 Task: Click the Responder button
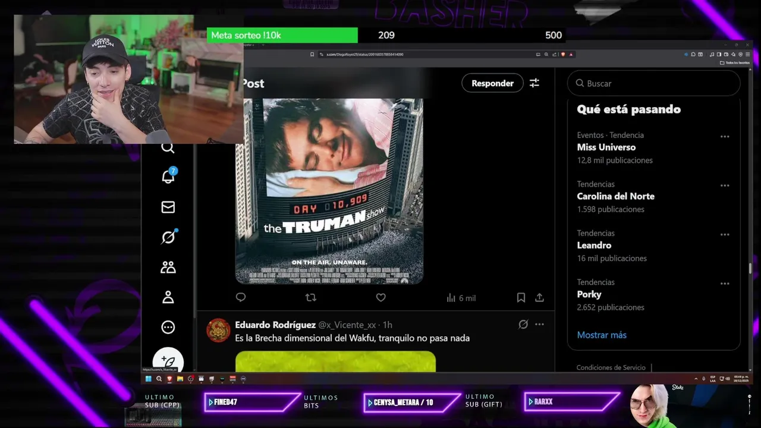(492, 83)
